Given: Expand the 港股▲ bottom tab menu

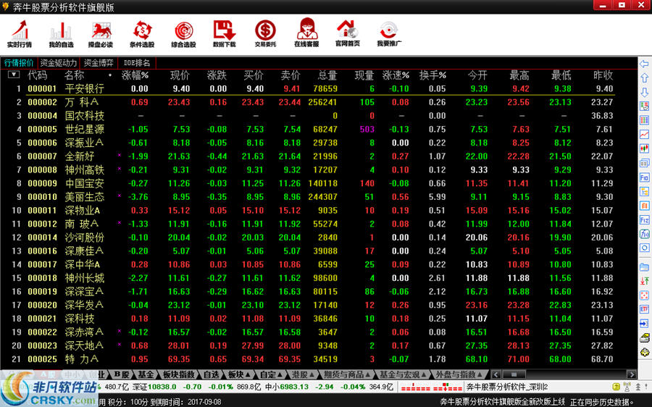Looking at the screenshot, I should pos(303,374).
